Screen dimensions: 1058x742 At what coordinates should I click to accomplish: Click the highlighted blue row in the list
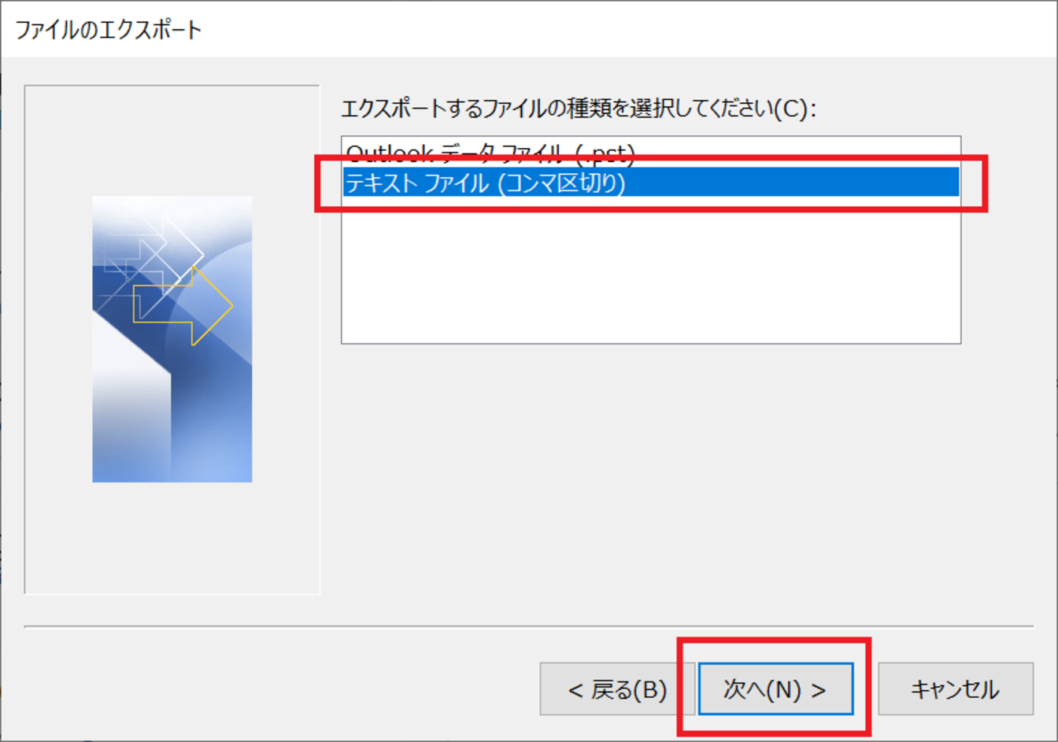pyautogui.click(x=650, y=183)
